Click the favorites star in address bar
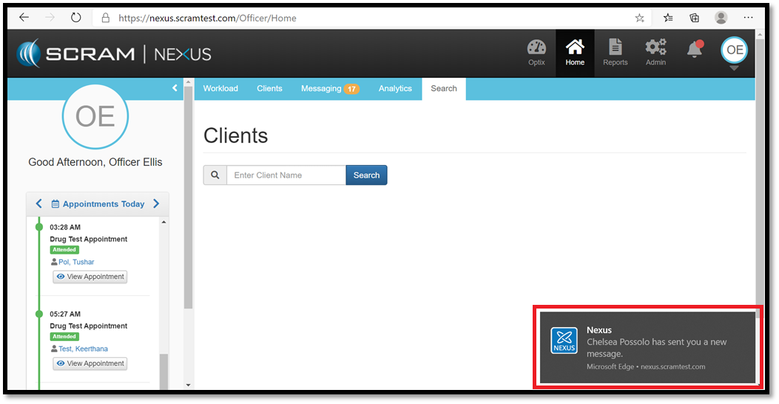 coord(639,18)
